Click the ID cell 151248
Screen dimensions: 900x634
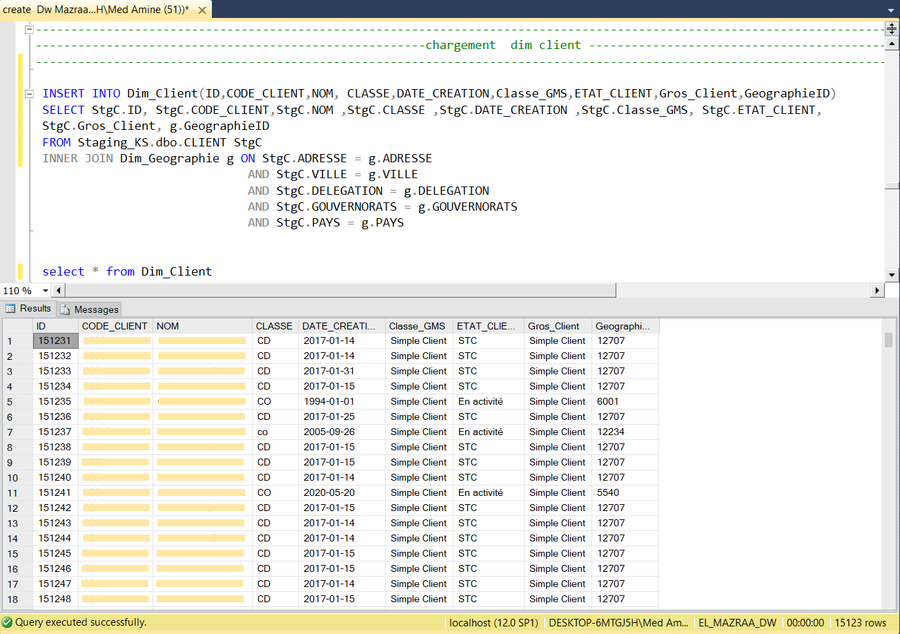click(55, 599)
